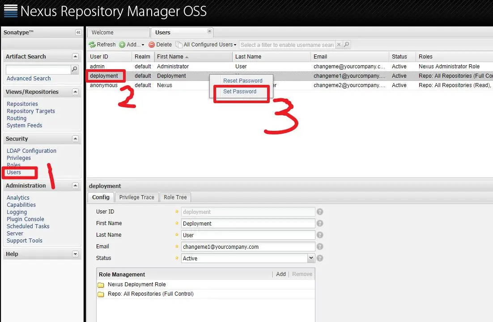
Task: Expand the Help panel
Action: point(75,254)
